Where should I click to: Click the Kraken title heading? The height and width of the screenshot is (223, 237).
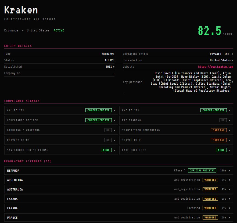(x=21, y=10)
